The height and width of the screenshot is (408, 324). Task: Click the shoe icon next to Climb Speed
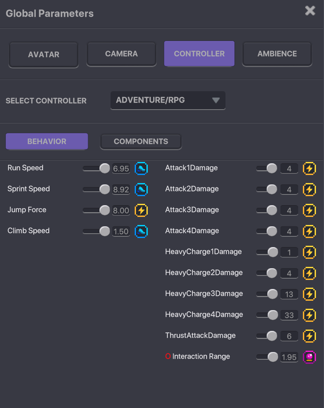pos(141,231)
